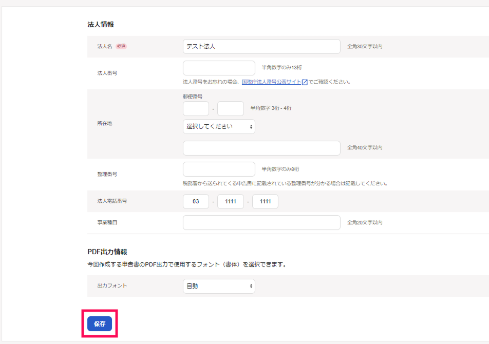
Task: Click the middle phone field showing 1111
Action: pos(231,202)
